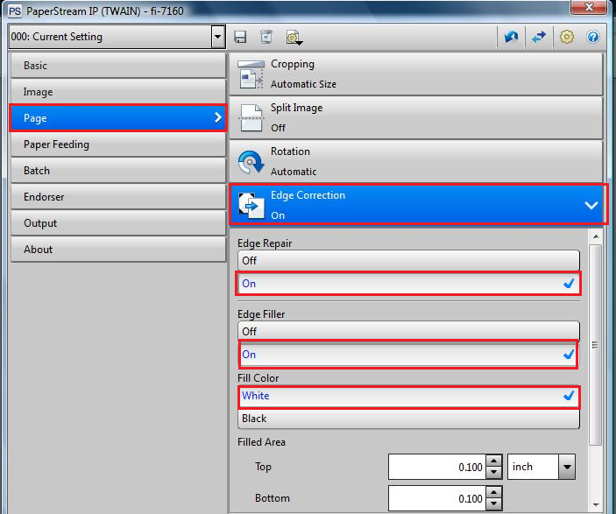The width and height of the screenshot is (616, 514).
Task: Expand the Split Image section
Action: point(415,118)
